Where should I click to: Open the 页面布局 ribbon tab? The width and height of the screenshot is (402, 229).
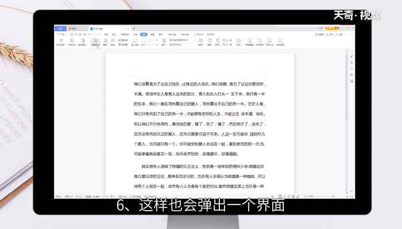coord(125,34)
